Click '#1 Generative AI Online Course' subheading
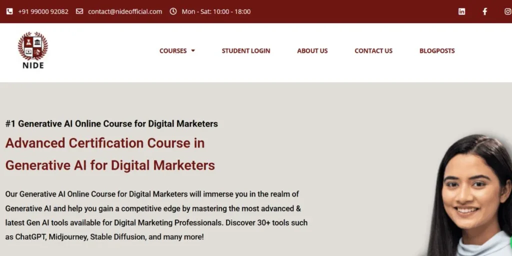This screenshot has height=256, width=512. 111,124
